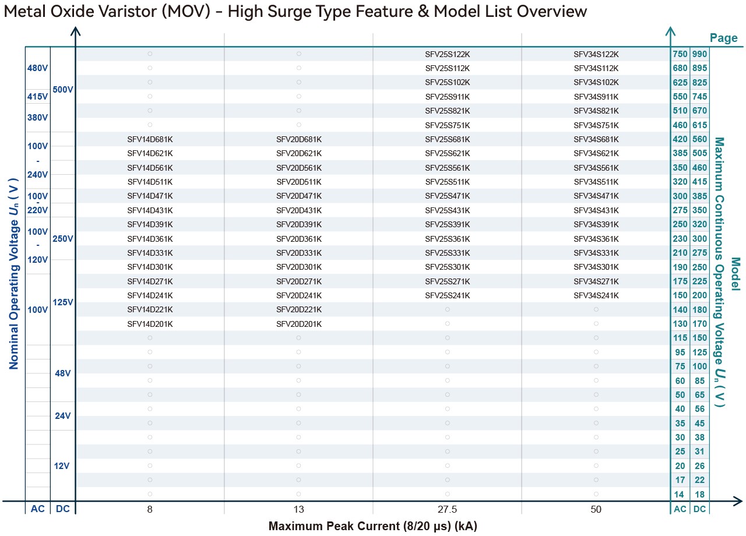
Task: Select the 480V AC nominal voltage label
Action: tap(37, 68)
